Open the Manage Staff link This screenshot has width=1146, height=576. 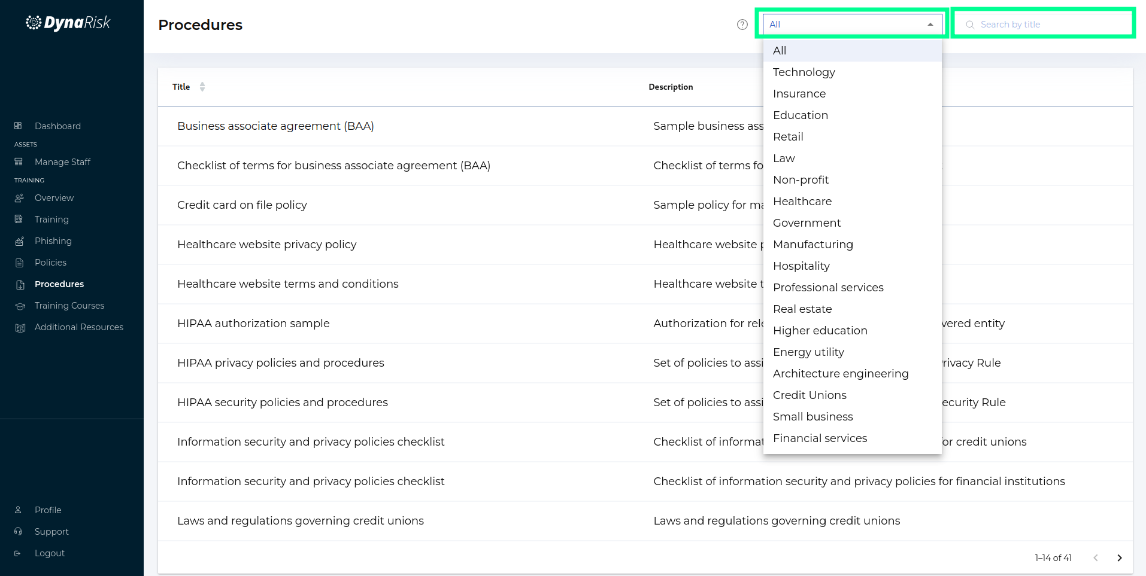[x=62, y=162]
